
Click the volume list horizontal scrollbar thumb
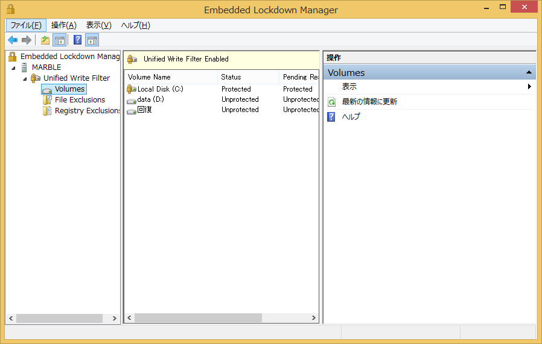(x=198, y=317)
